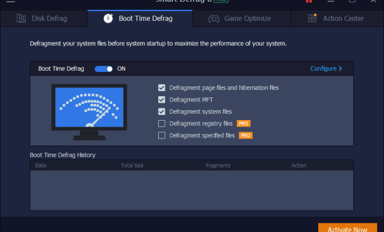This screenshot has height=232, width=384.
Task: Click the Total Size column header
Action: [132, 165]
